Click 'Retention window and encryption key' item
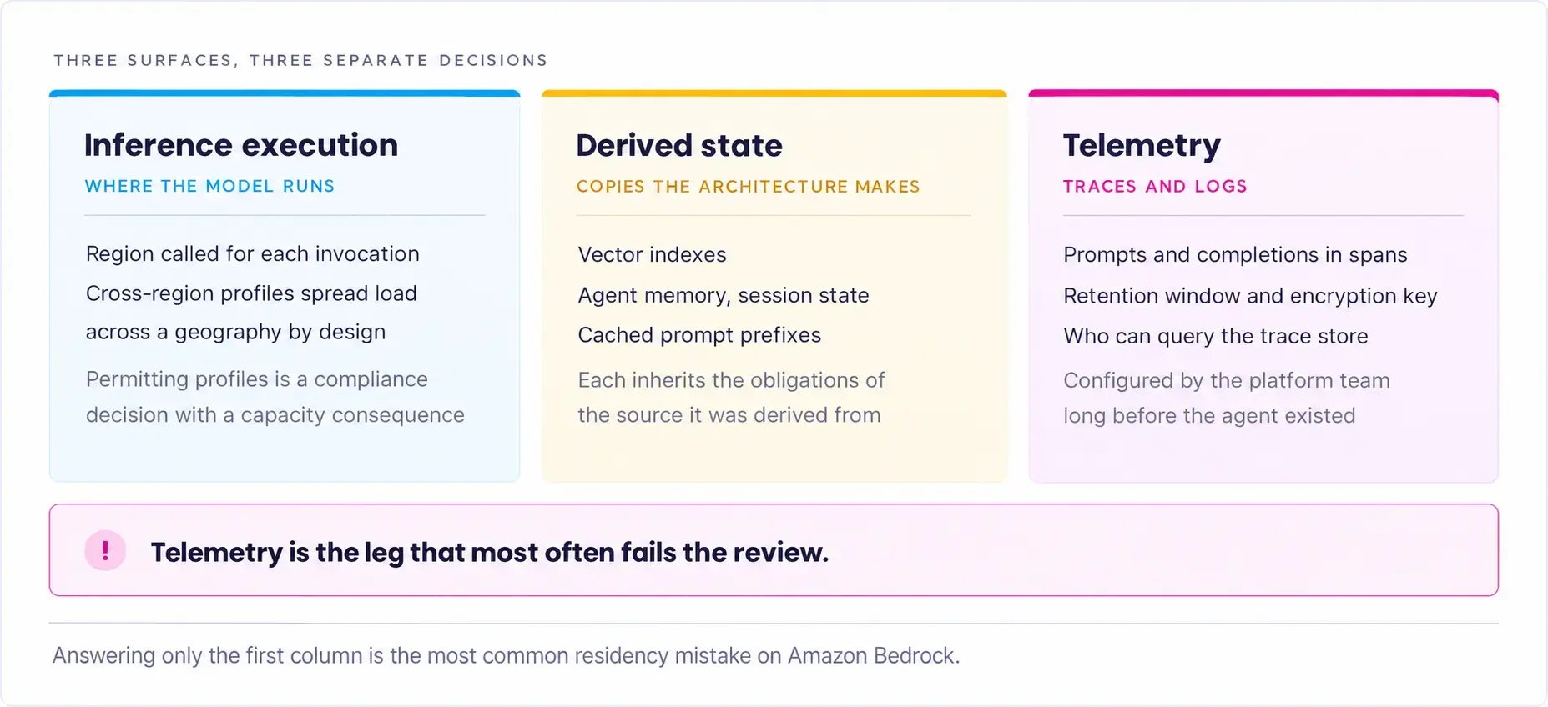The height and width of the screenshot is (707, 1548). (1250, 296)
